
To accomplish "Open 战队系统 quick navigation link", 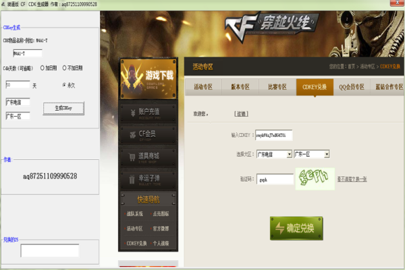I will (x=135, y=214).
